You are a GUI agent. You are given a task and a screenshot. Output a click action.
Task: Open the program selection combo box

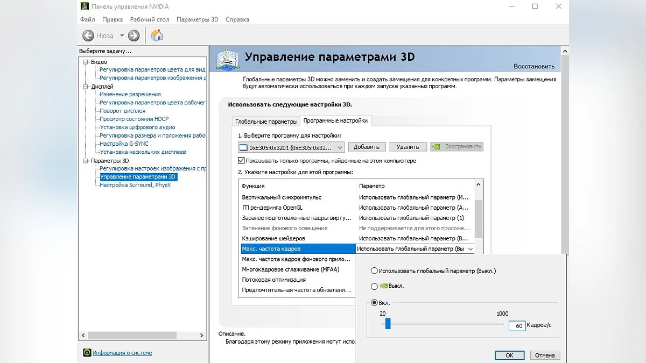(x=291, y=147)
